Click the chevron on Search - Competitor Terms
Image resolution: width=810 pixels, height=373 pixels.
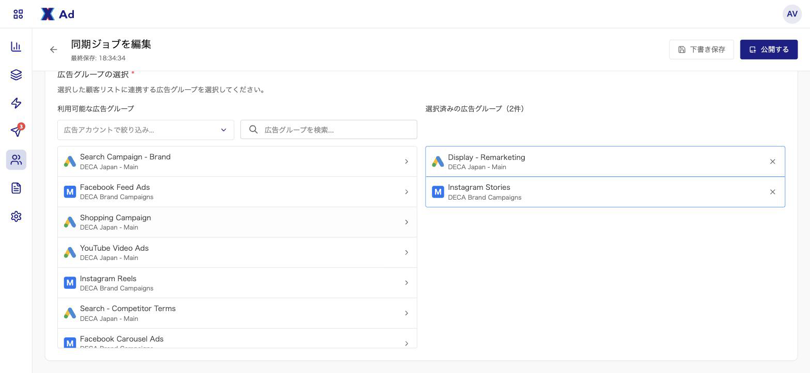pyautogui.click(x=407, y=313)
